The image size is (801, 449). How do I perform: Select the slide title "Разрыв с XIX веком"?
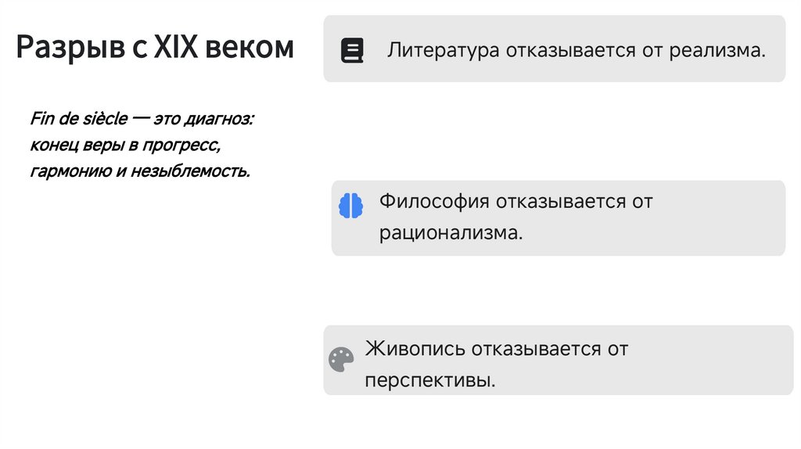[155, 48]
